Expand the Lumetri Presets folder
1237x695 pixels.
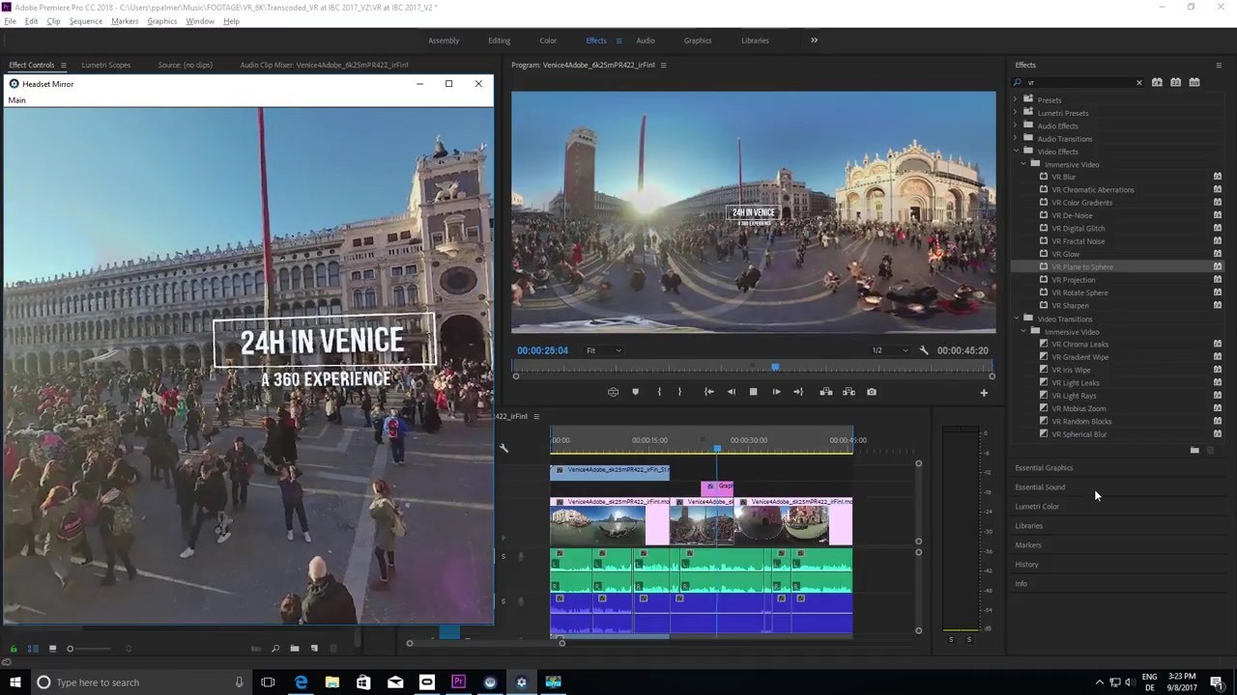pos(1016,113)
